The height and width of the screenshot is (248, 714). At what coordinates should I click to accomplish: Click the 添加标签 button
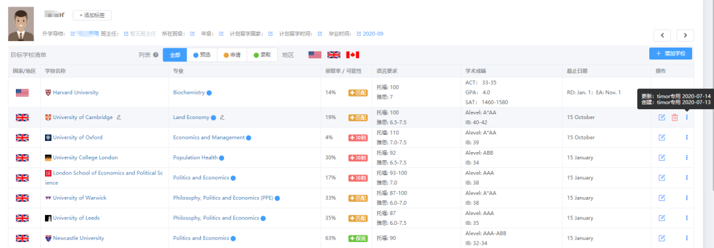pos(92,15)
